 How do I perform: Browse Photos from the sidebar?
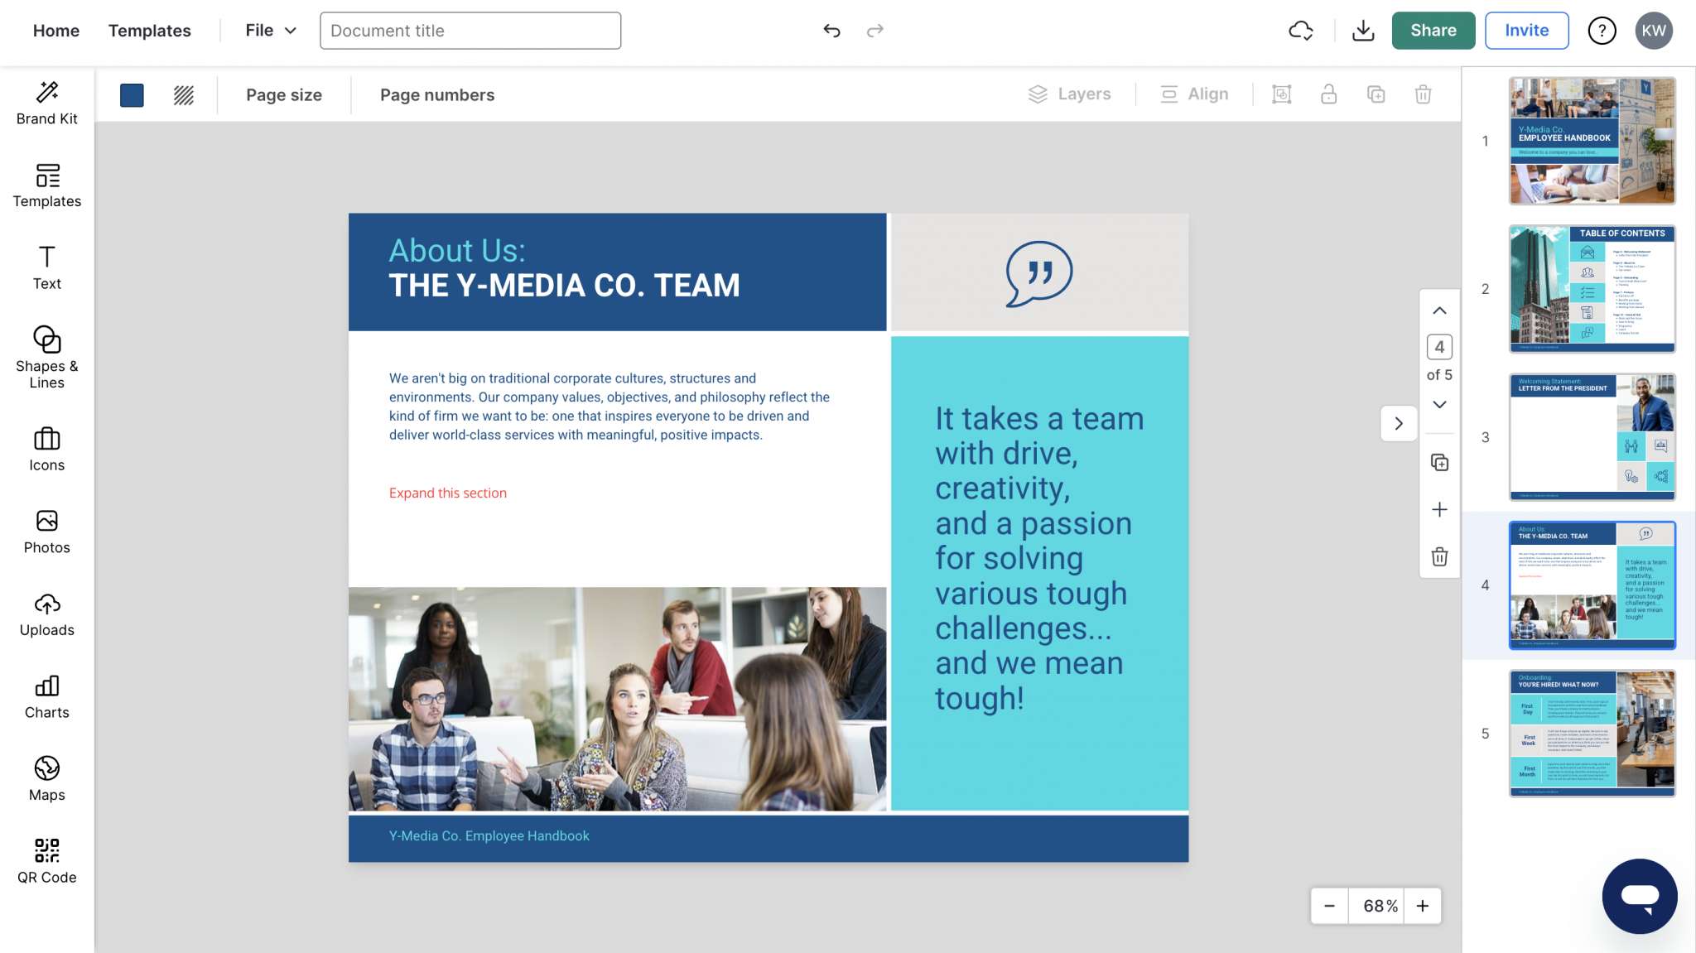click(46, 531)
